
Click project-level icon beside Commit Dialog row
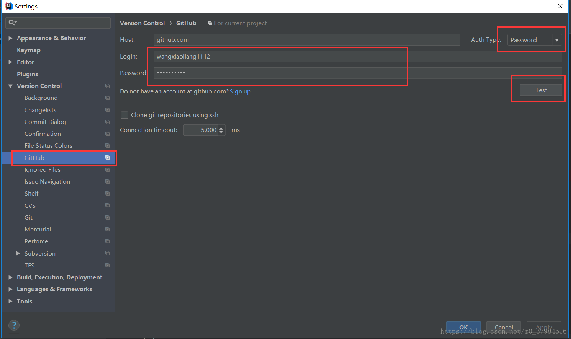[107, 122]
